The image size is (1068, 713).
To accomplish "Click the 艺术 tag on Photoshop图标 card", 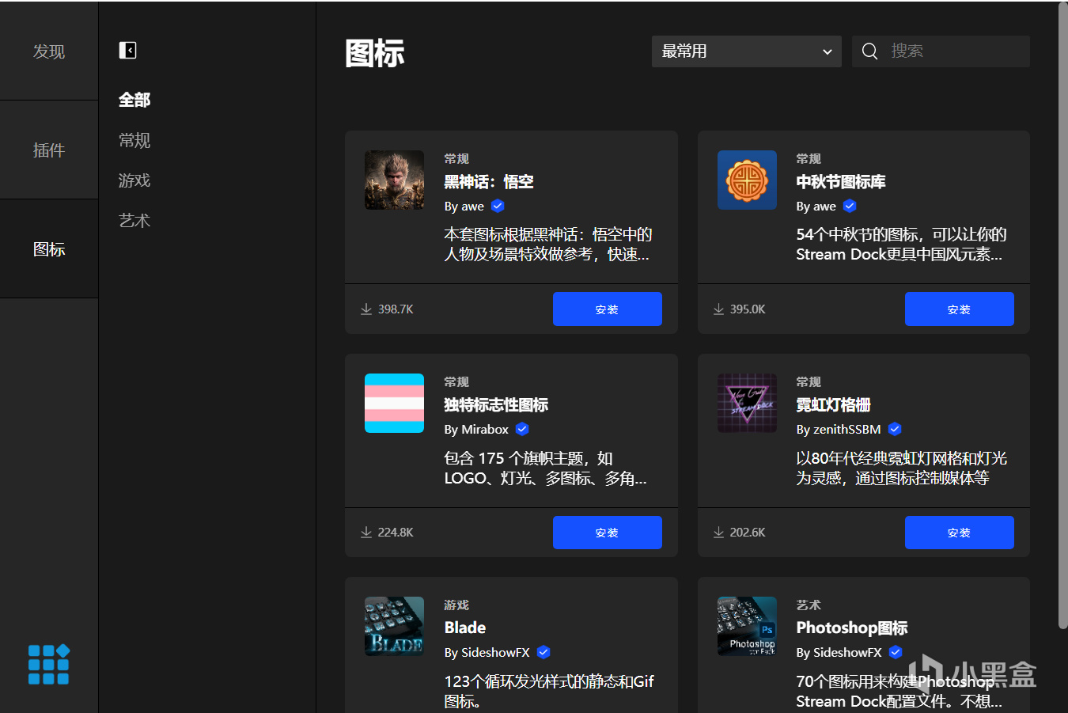I will [809, 605].
